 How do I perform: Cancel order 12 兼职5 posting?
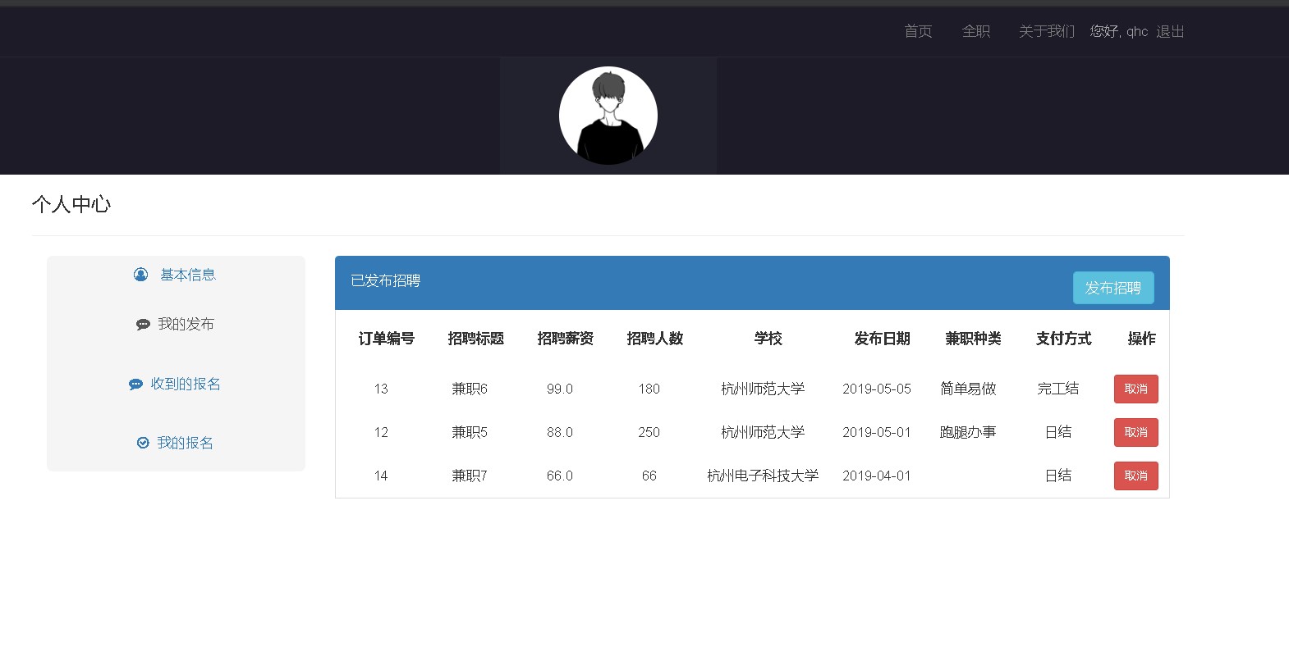pos(1135,432)
